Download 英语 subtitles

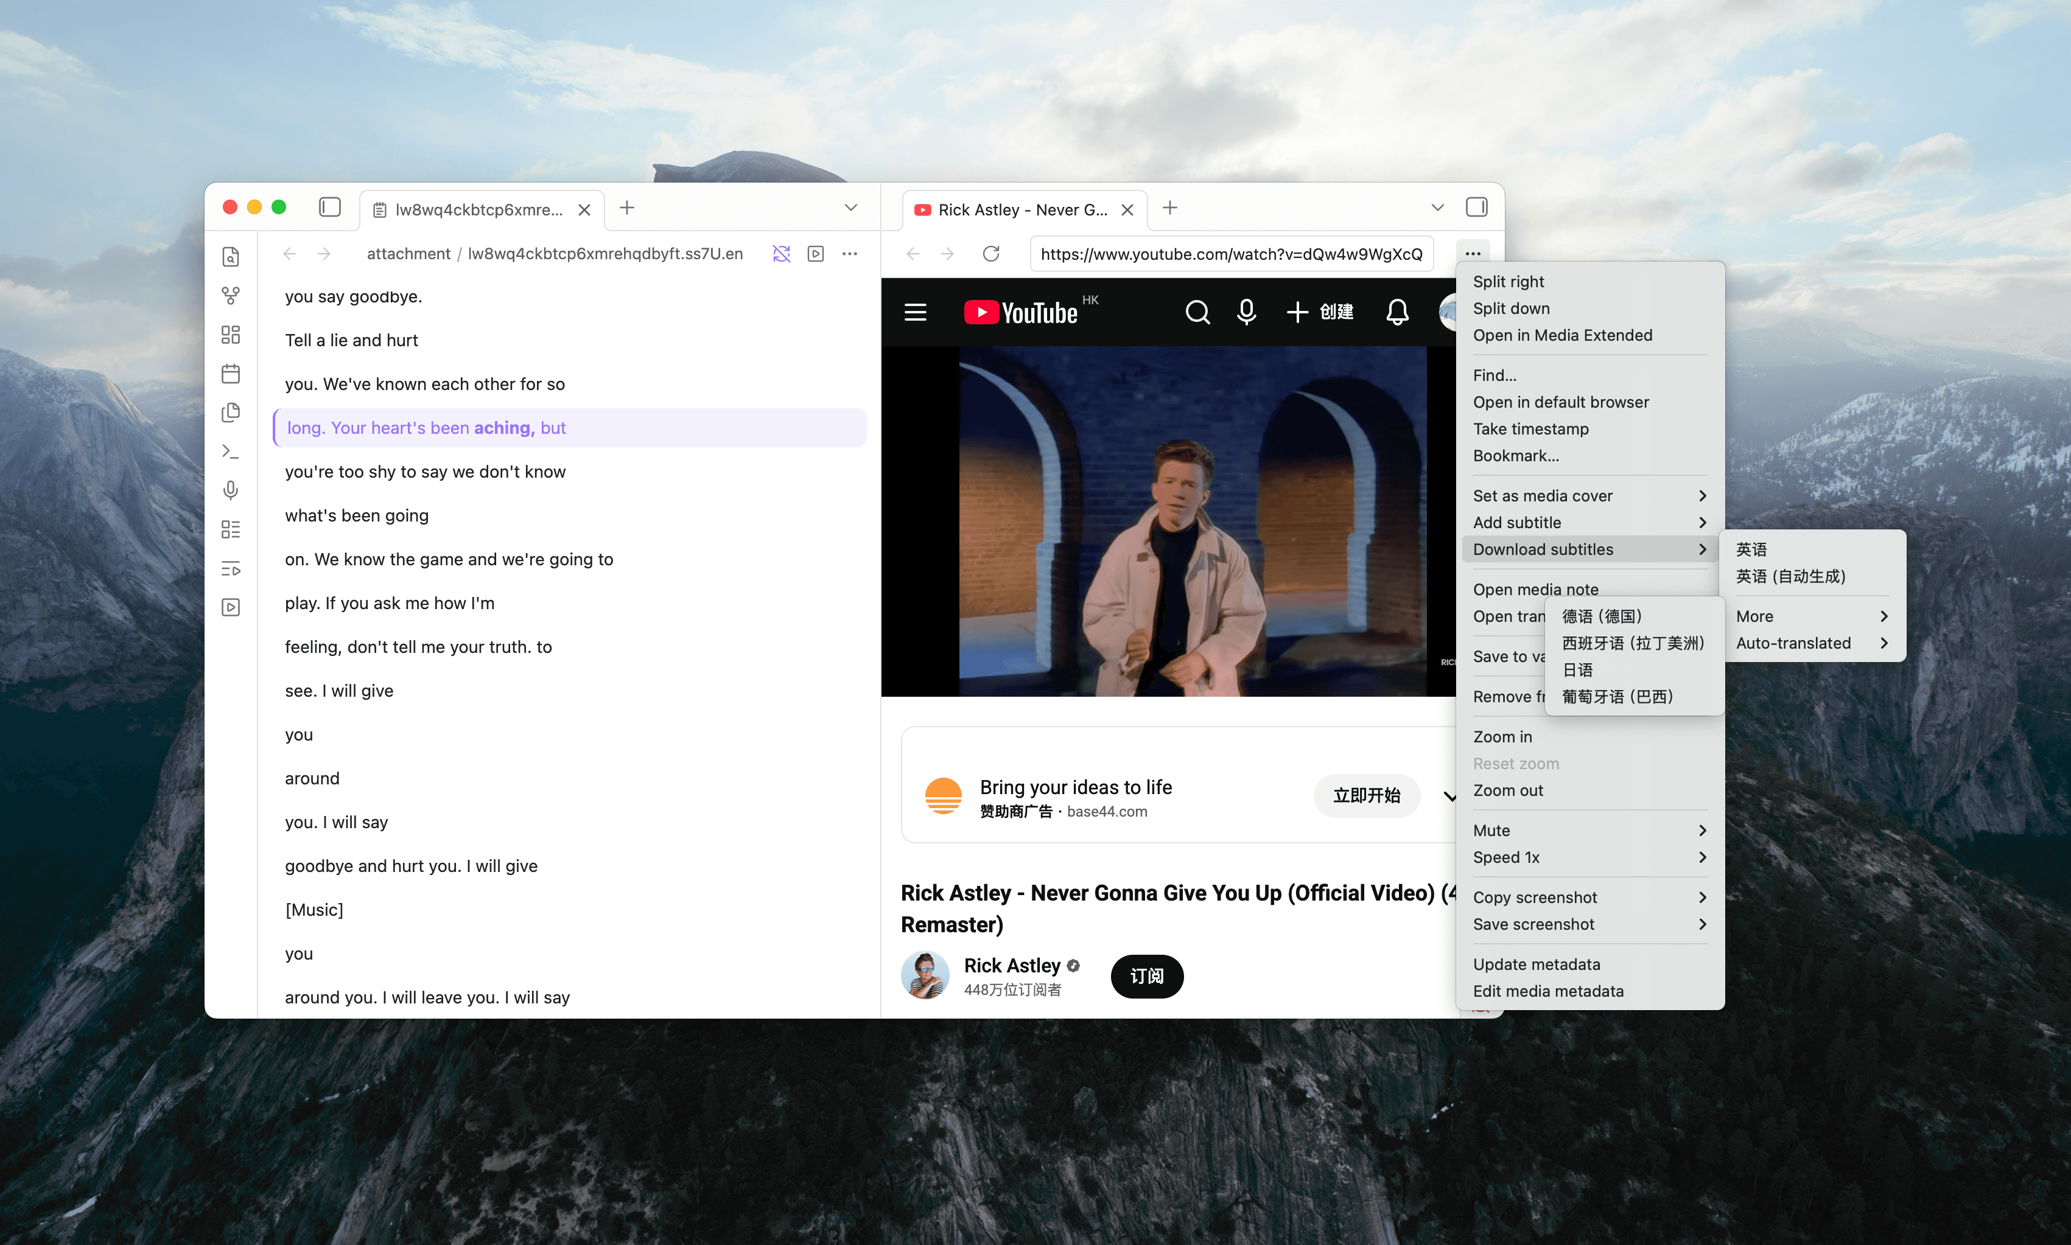click(1812, 549)
